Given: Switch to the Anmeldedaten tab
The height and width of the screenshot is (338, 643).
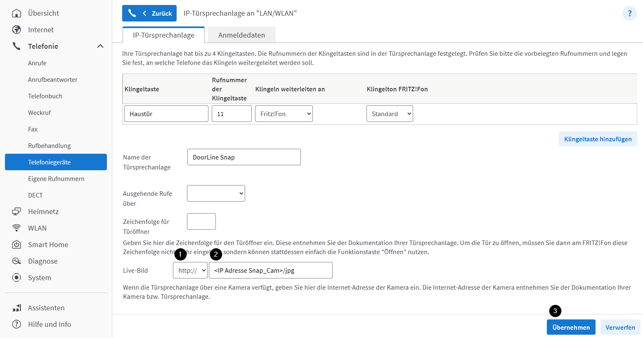Looking at the screenshot, I should pos(241,35).
